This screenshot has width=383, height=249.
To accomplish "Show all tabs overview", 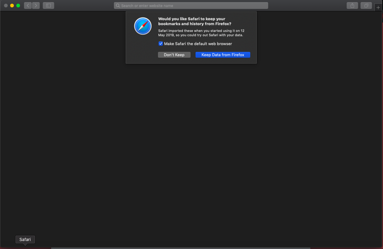I will tap(366, 6).
